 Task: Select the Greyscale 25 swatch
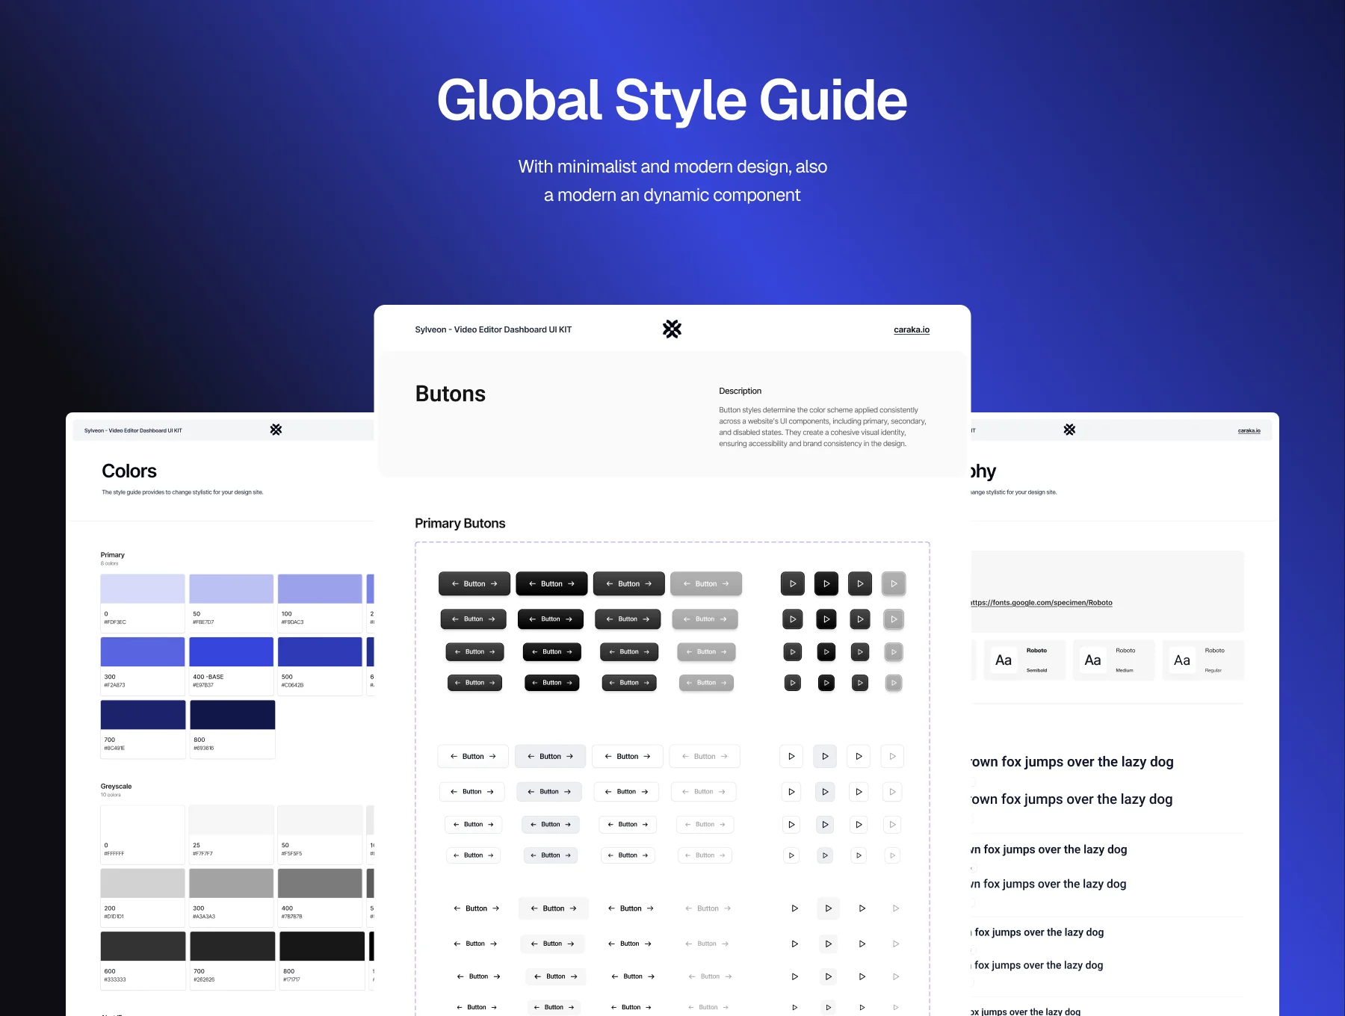point(231,834)
